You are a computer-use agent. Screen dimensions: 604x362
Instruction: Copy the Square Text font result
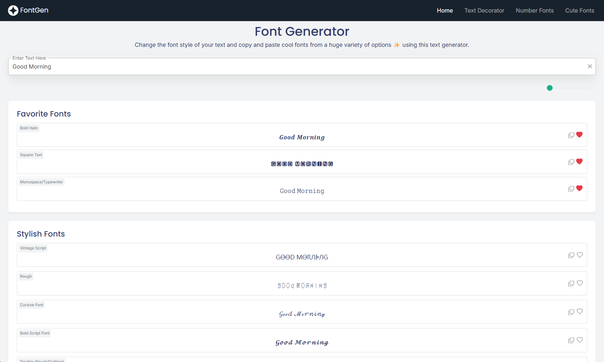[x=571, y=162]
